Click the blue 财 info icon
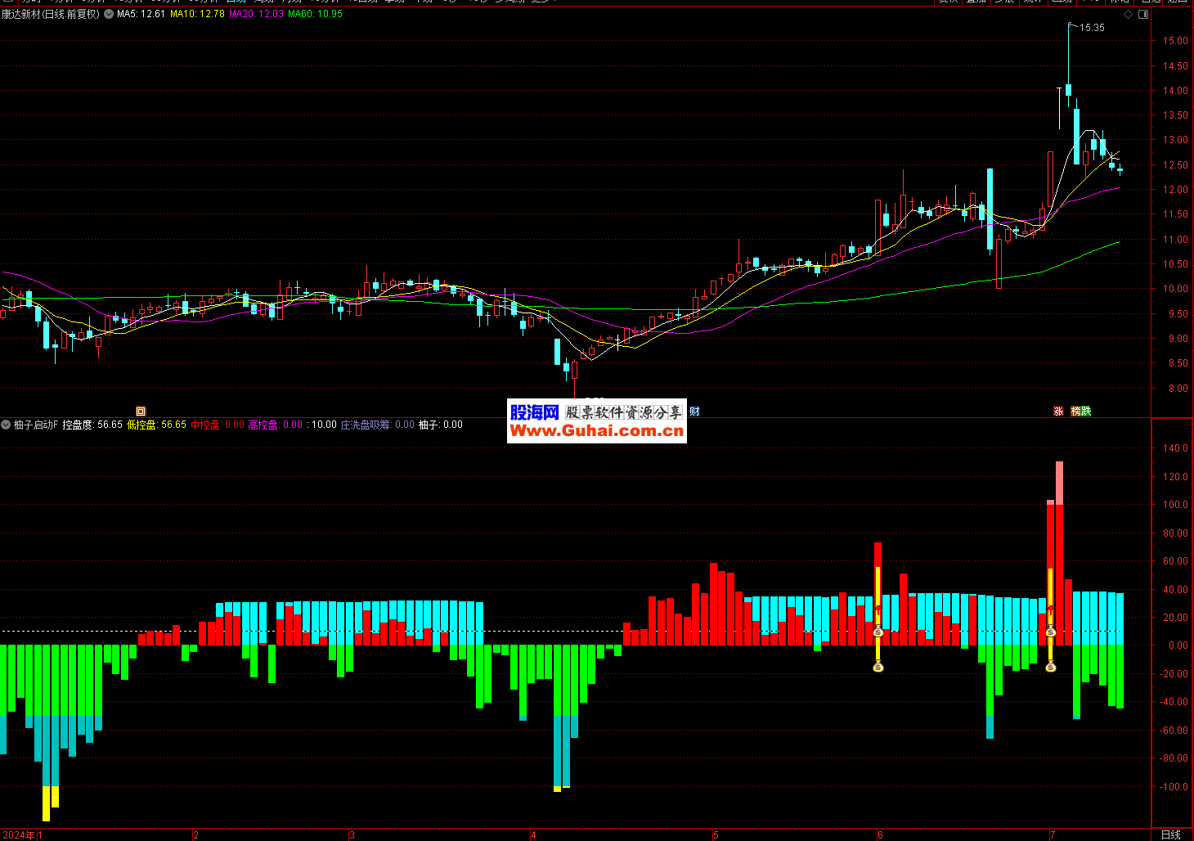1194x841 pixels. click(694, 412)
